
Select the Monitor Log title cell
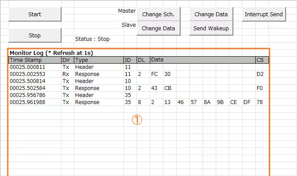[x=51, y=53]
